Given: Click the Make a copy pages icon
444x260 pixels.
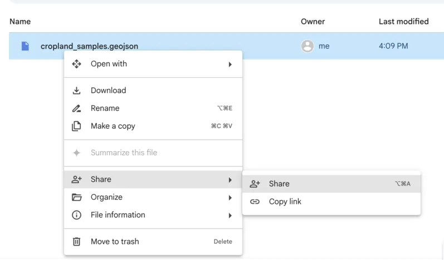Looking at the screenshot, I should (x=77, y=126).
